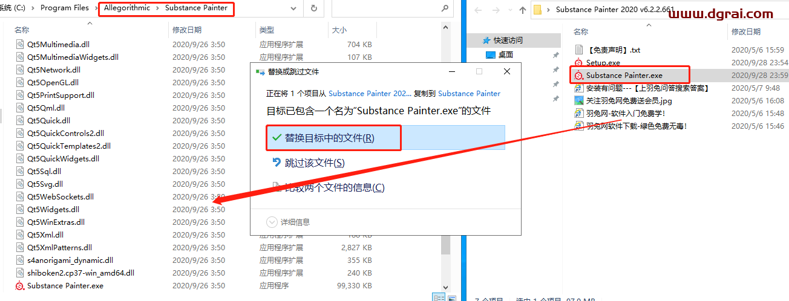Select Qt5XmlPatterns.dll file name
Image resolution: width=789 pixels, height=301 pixels.
click(60, 248)
